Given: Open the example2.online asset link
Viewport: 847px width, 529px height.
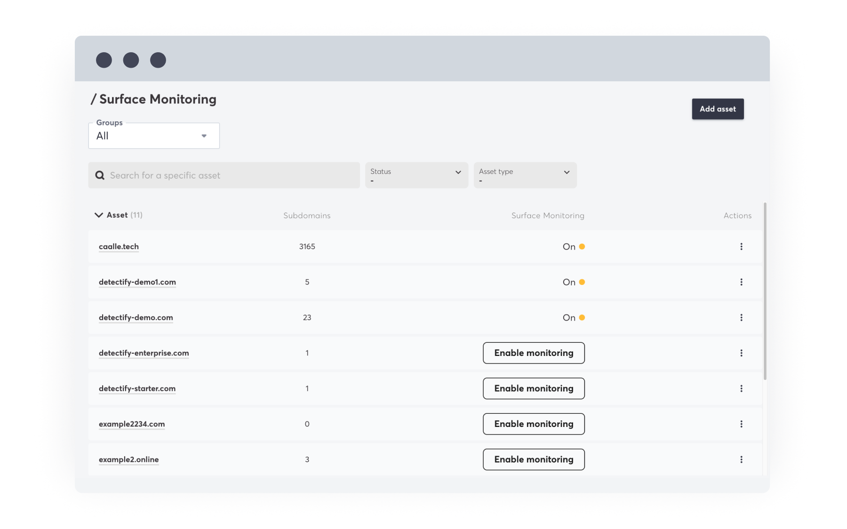Looking at the screenshot, I should [x=128, y=459].
